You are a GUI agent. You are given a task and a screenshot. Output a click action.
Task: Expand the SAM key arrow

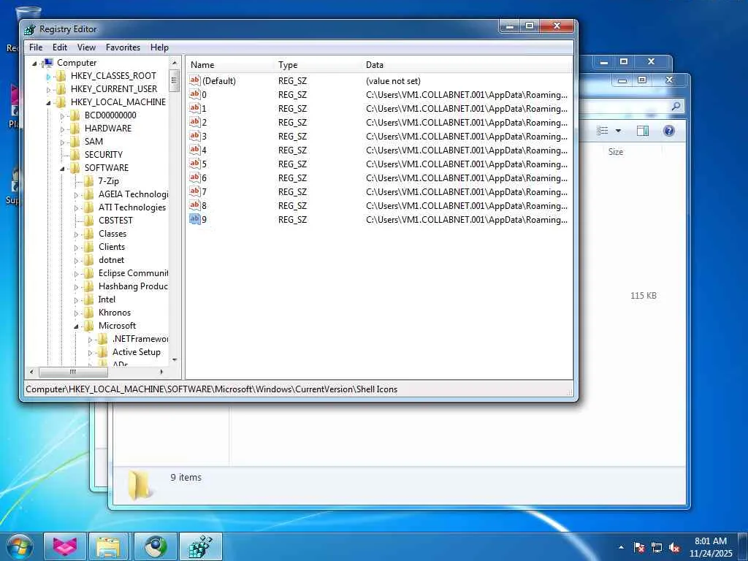click(x=62, y=142)
